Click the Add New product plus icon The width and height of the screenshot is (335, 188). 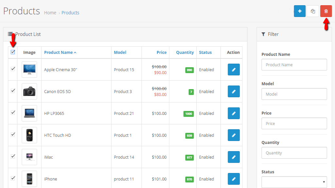pyautogui.click(x=300, y=11)
